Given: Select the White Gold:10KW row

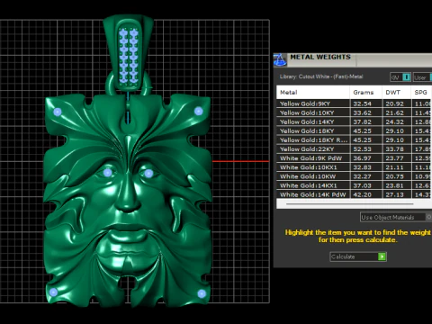Looking at the screenshot, I should 354,176.
